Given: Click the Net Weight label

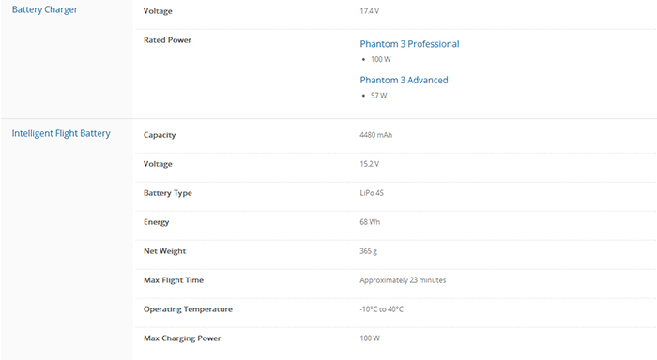Looking at the screenshot, I should tap(164, 251).
